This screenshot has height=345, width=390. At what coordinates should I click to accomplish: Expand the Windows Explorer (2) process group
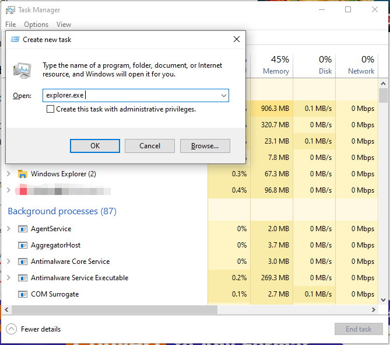[9, 173]
